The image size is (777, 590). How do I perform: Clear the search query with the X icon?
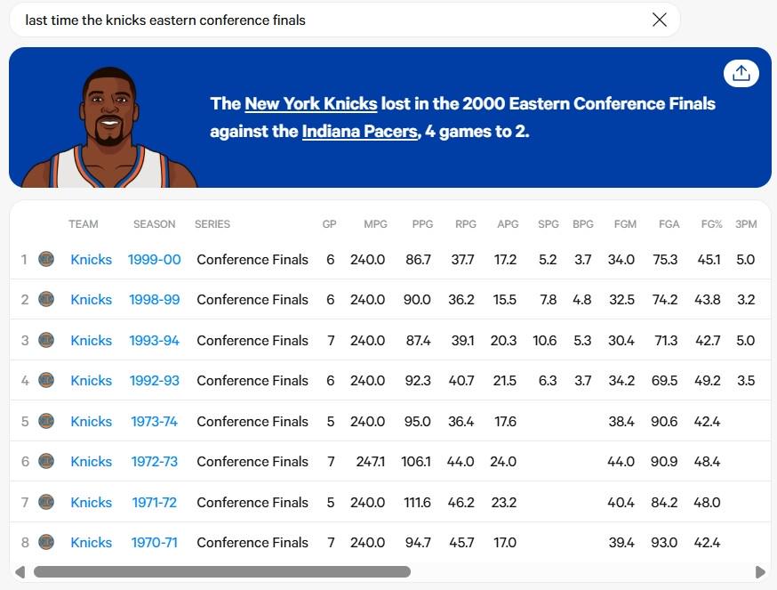659,20
